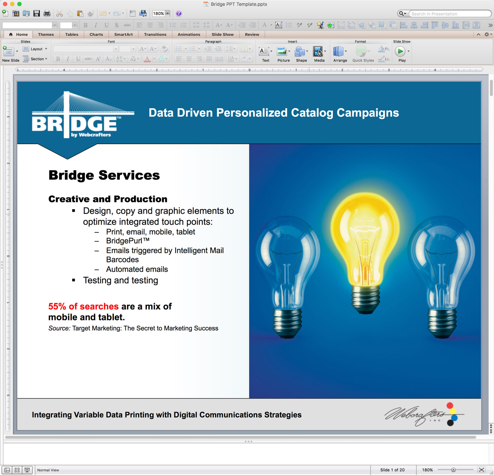Image resolution: width=494 pixels, height=475 pixels.
Task: Insert a Text box from ribbon
Action: pos(265,54)
